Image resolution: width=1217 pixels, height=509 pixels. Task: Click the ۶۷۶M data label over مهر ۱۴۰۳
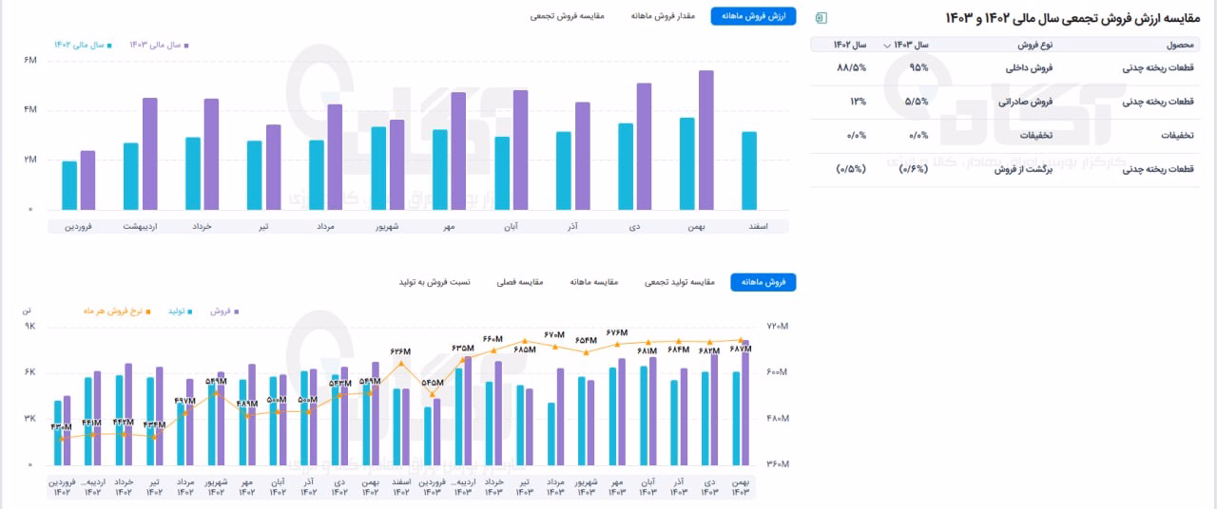(617, 332)
